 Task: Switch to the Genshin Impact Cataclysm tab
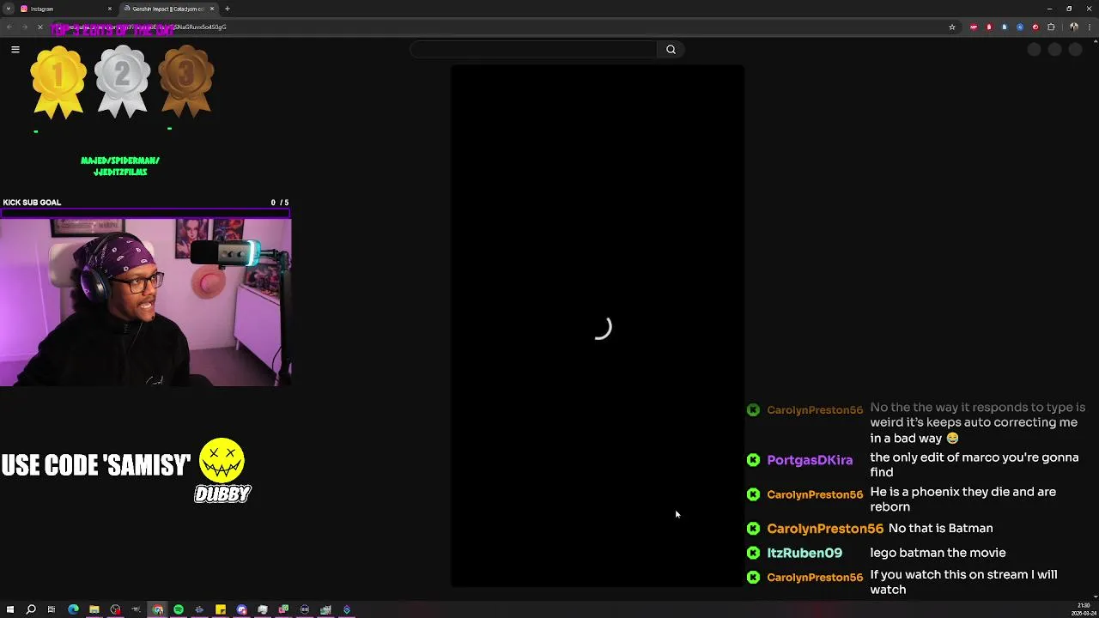point(167,9)
